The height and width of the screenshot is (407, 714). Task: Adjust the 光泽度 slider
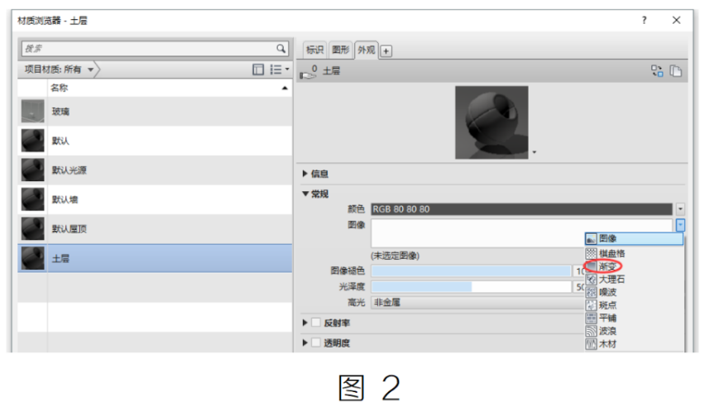(471, 287)
